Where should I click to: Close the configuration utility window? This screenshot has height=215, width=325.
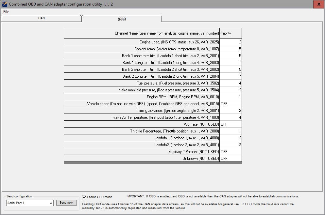(319, 4)
